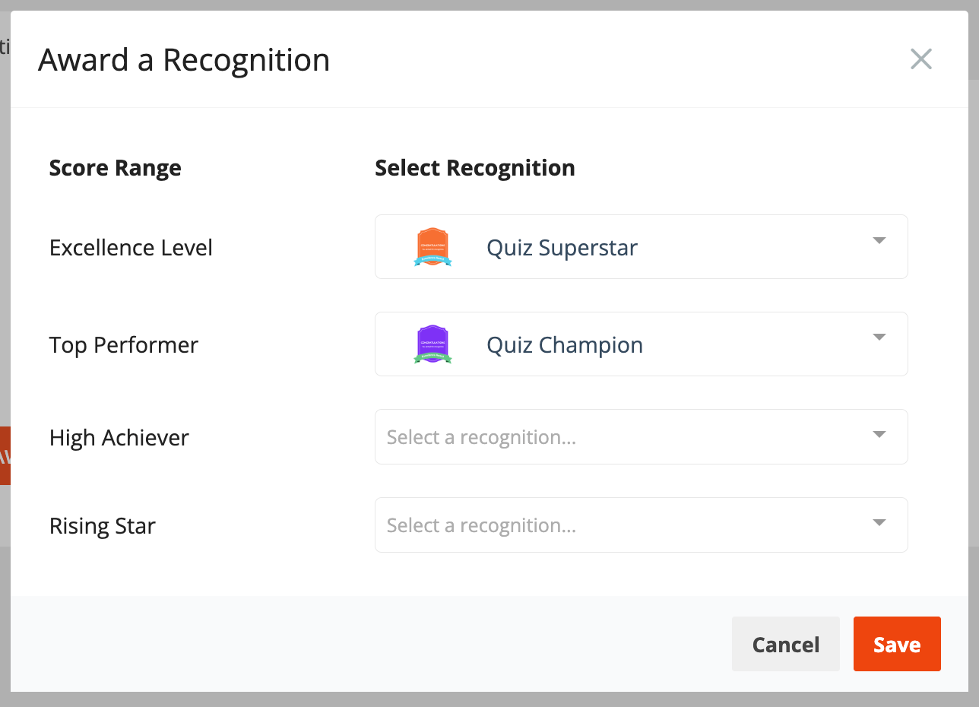Click the orange Quiz Superstar badge icon
Screen dimensions: 979x707
click(432, 247)
